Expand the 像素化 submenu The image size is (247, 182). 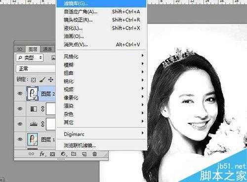[x=101, y=98]
